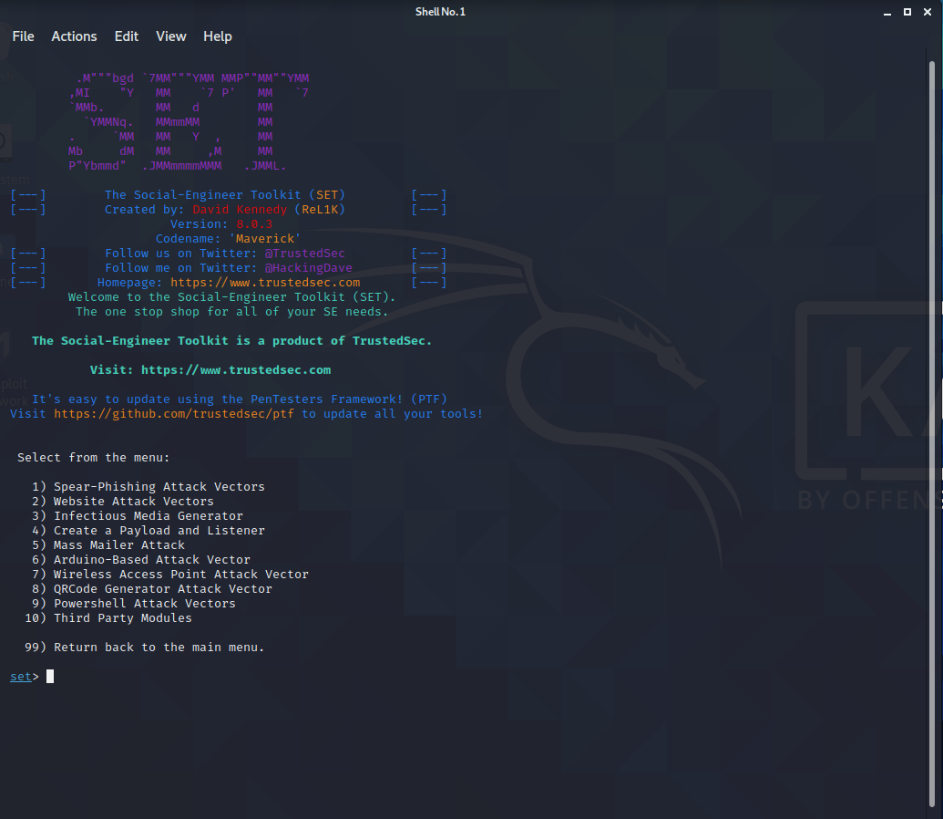
Task: Click the version number 8.0.3
Action: [x=254, y=224]
